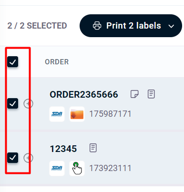Click the note icon beside ORDER2365666
Screen dimensions: 184x192
(x=134, y=94)
